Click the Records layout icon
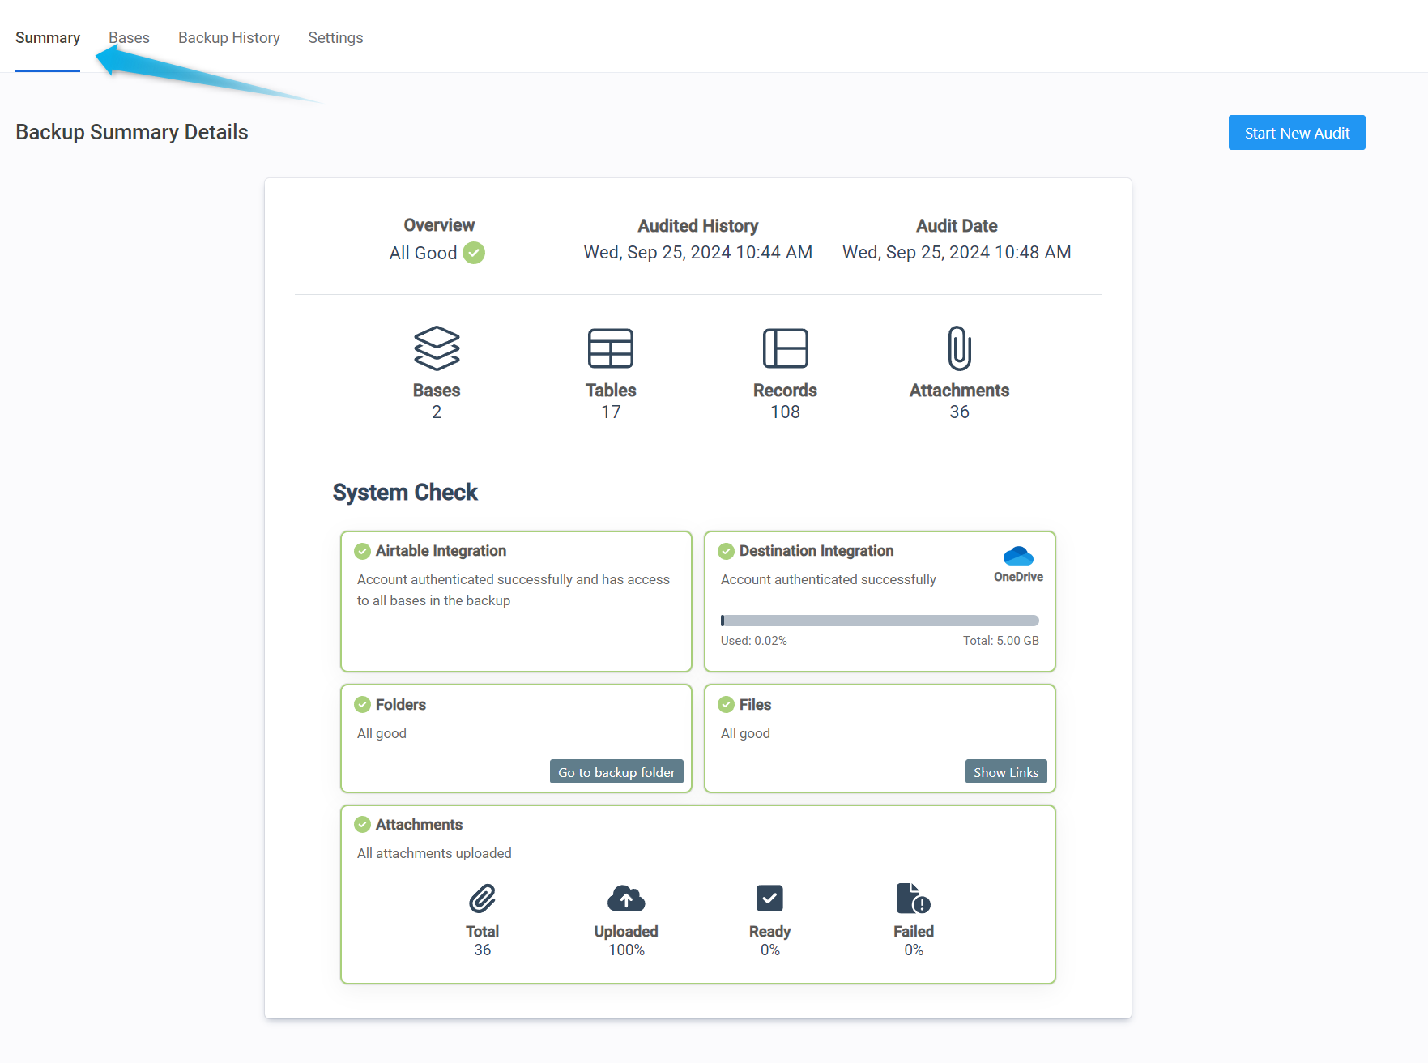The image size is (1428, 1063). point(785,348)
